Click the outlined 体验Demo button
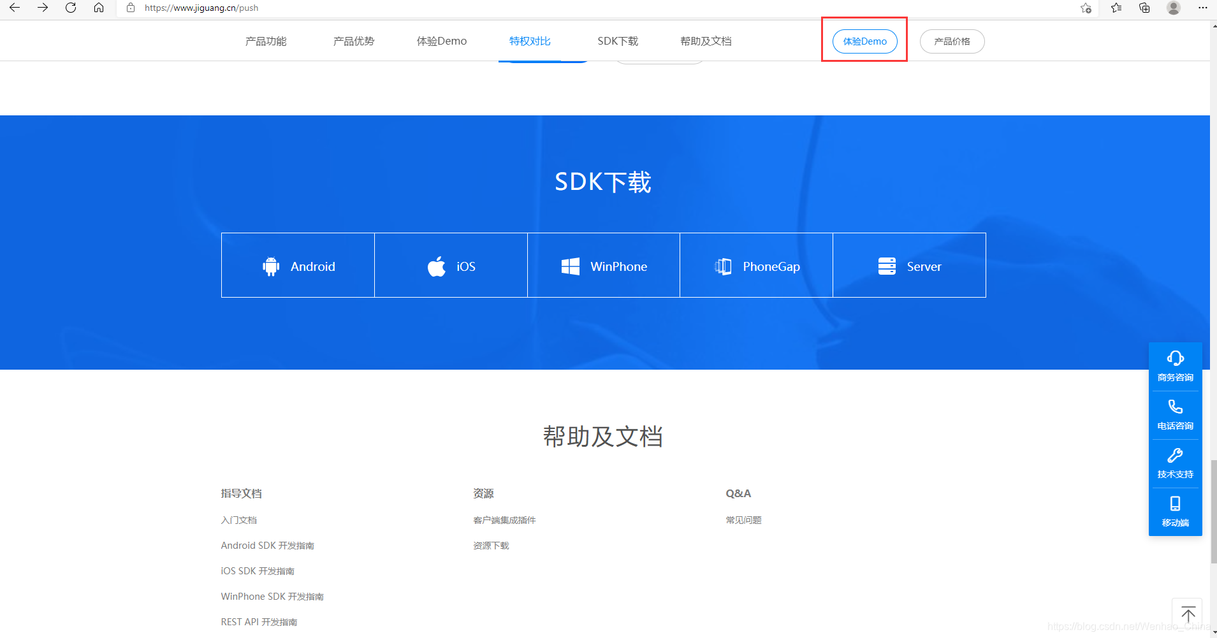 pyautogui.click(x=865, y=41)
